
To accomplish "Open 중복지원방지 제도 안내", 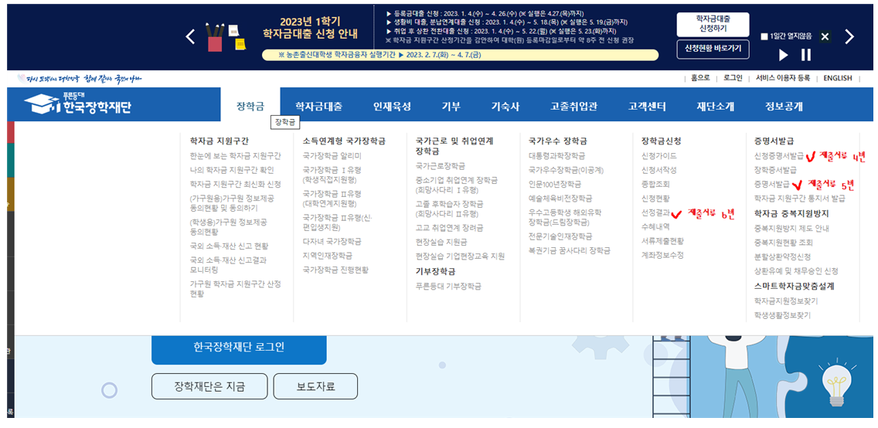I will point(791,228).
